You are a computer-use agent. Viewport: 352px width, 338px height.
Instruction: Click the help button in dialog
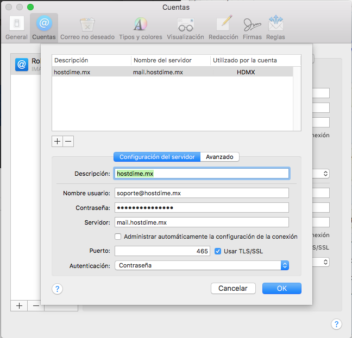point(58,289)
